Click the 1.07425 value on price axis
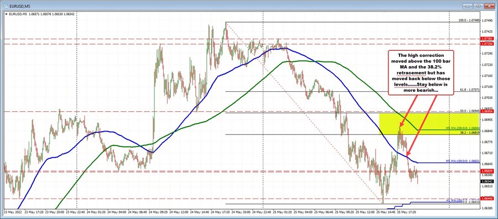 487,32
